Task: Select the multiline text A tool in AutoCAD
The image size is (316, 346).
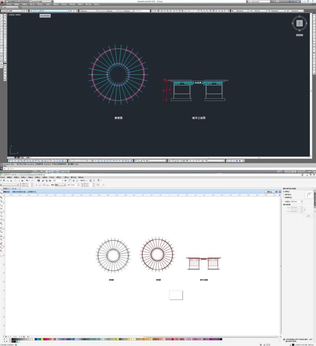Action: point(1,64)
